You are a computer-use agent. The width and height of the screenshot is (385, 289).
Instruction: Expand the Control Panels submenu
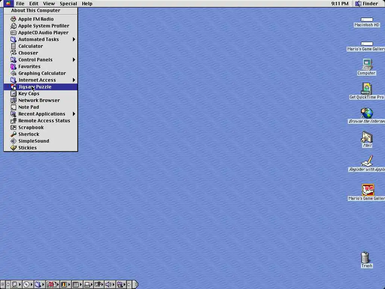(41, 60)
